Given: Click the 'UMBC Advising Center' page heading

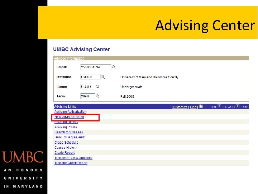Looking at the screenshot, I should click(81, 49).
